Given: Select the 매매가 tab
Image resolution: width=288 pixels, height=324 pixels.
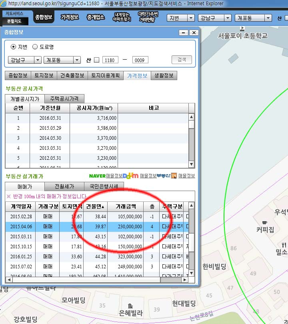Looking at the screenshot, I should click(25, 187).
